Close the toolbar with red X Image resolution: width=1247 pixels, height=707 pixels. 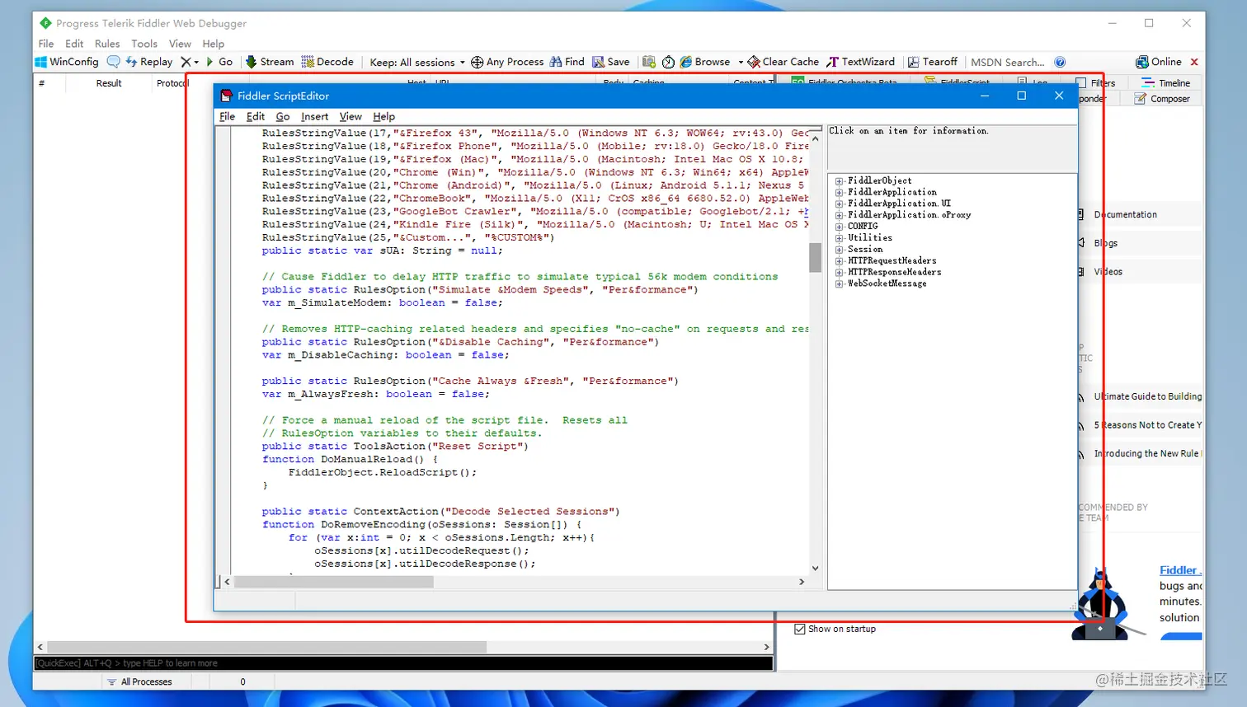[1194, 62]
